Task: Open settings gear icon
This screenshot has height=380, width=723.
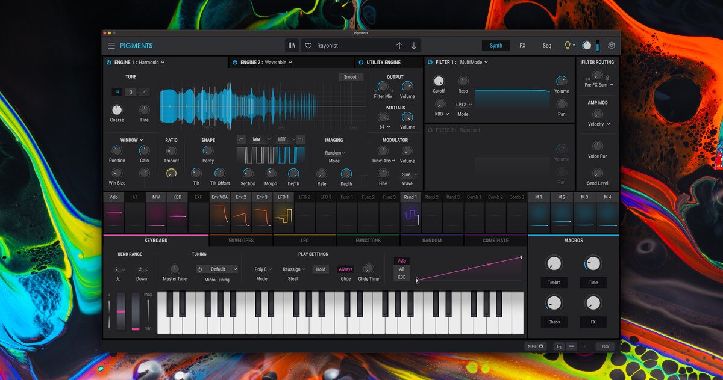Action: click(612, 46)
